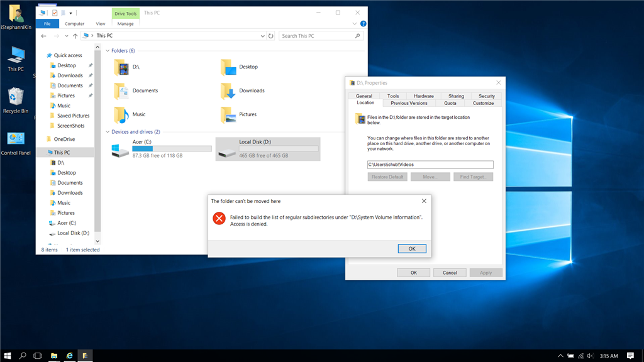This screenshot has width=644, height=362.
Task: Click the Properties quick access toolbar icon
Action: point(55,13)
